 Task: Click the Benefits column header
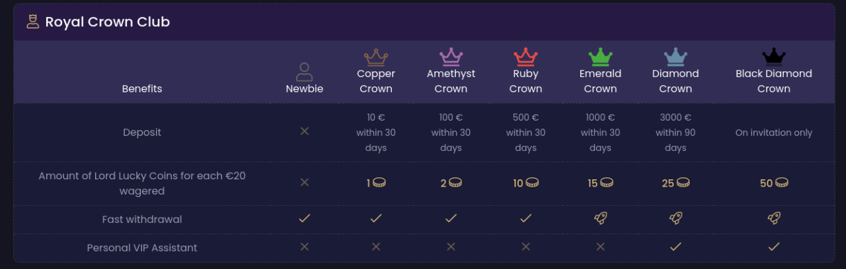tap(142, 88)
